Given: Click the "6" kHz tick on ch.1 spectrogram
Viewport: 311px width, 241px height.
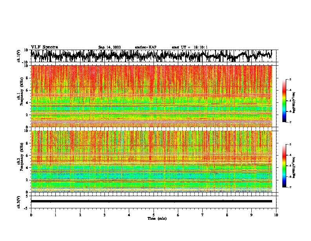Looking at the screenshot, I should point(27,90).
